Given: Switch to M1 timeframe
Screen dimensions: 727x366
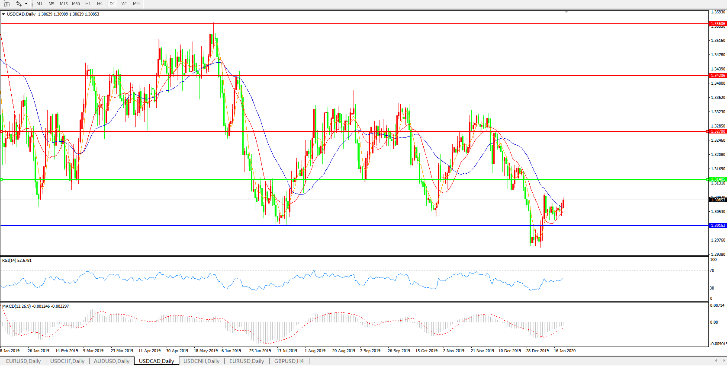Looking at the screenshot, I should coord(39,3).
